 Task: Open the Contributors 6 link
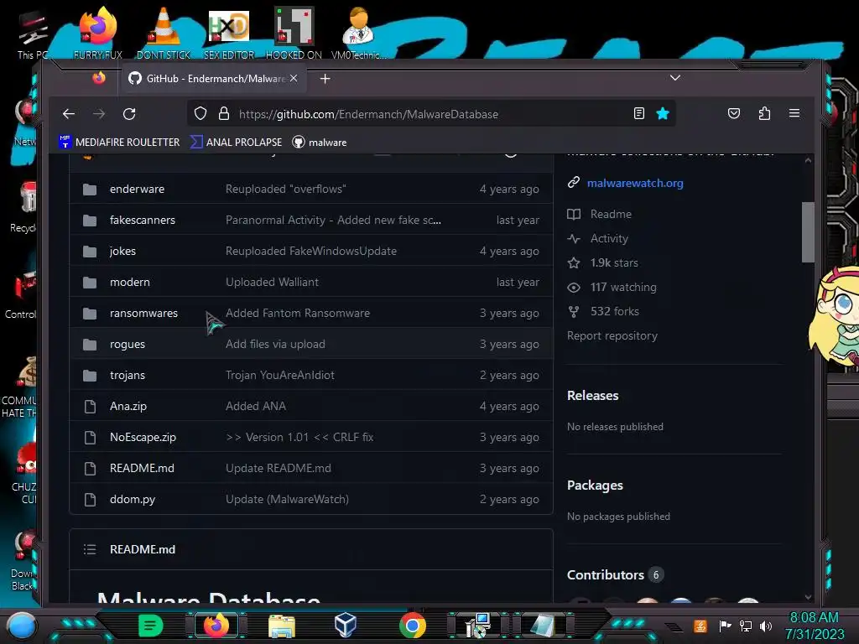[615, 575]
